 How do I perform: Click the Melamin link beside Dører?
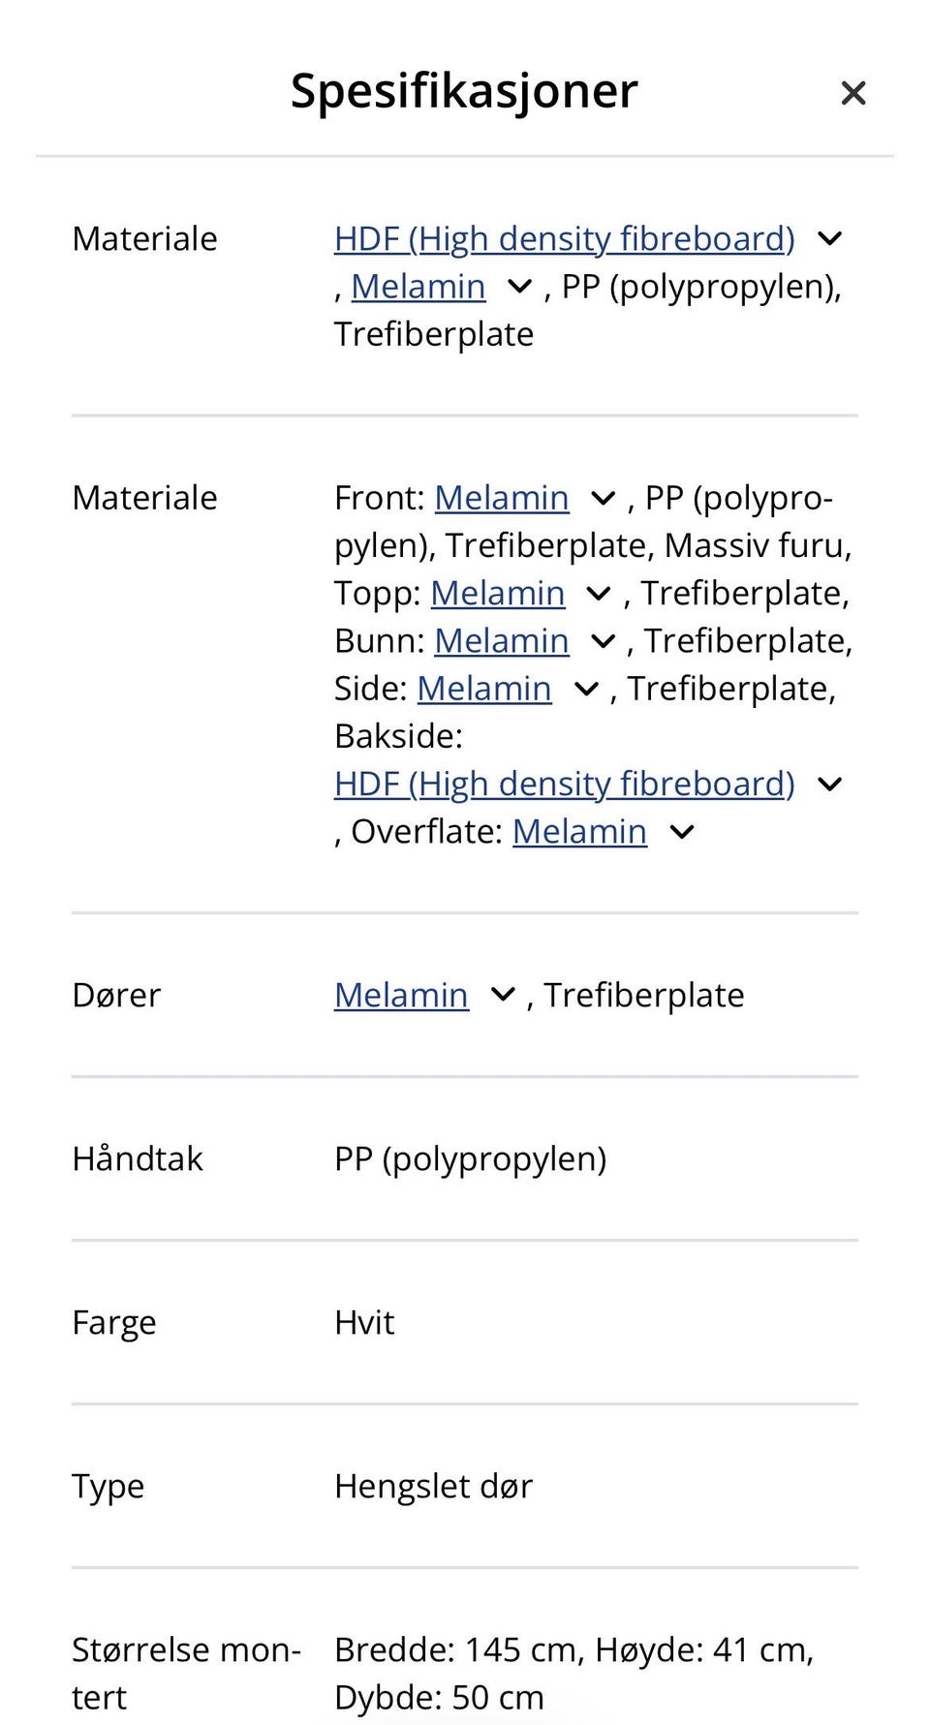pos(401,995)
